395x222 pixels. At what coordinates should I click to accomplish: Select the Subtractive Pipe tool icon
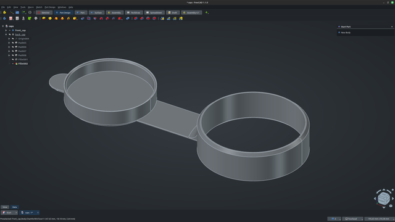click(107, 18)
